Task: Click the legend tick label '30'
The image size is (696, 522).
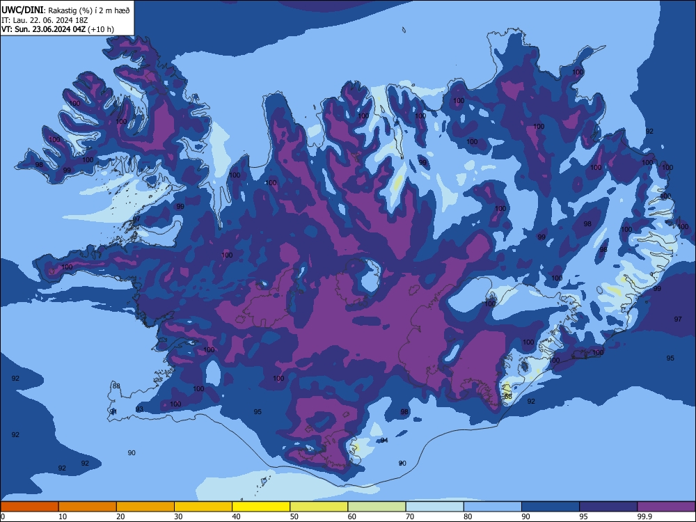Action: [x=178, y=516]
